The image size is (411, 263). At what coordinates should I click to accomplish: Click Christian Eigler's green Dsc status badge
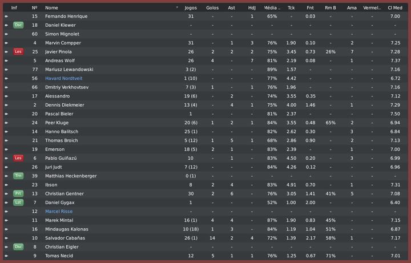tap(18, 246)
